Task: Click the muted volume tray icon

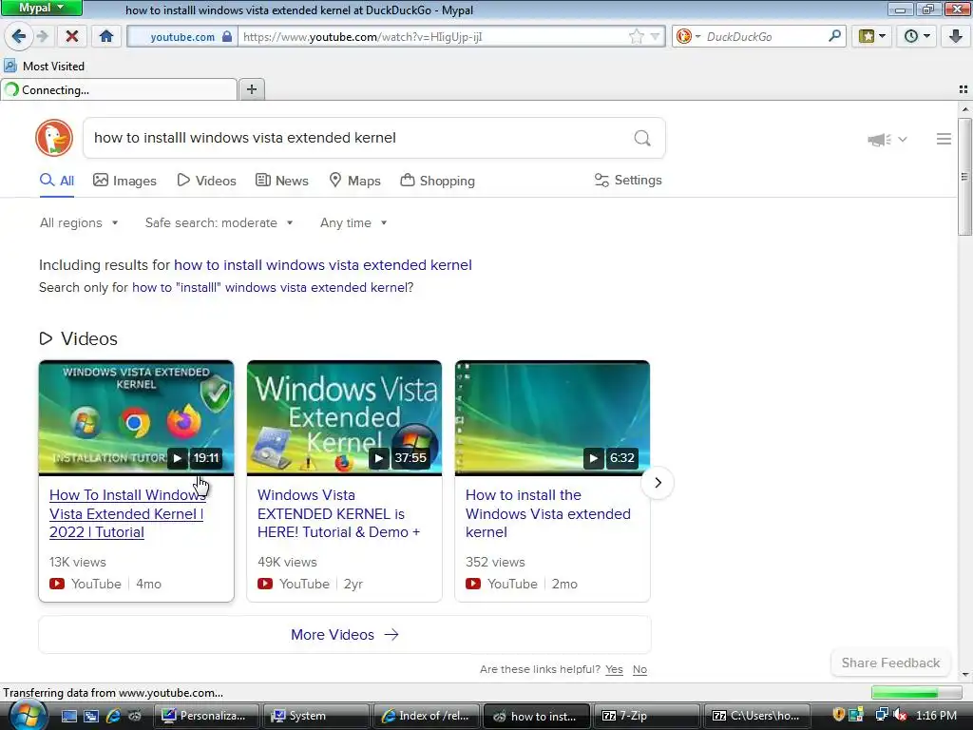Action: 899,715
